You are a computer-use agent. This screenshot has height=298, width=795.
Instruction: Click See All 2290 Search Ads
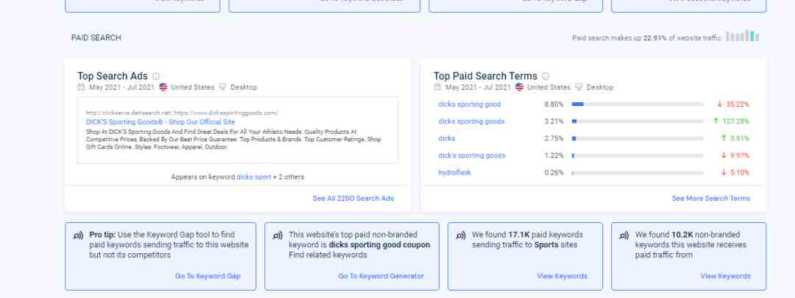pyautogui.click(x=353, y=199)
